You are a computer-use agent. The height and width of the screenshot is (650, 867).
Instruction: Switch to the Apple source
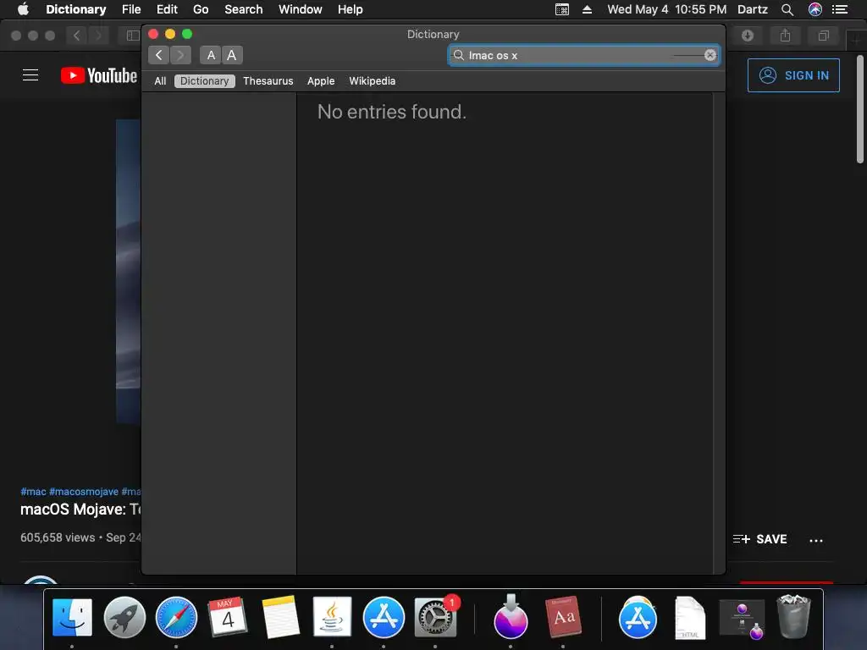[321, 81]
